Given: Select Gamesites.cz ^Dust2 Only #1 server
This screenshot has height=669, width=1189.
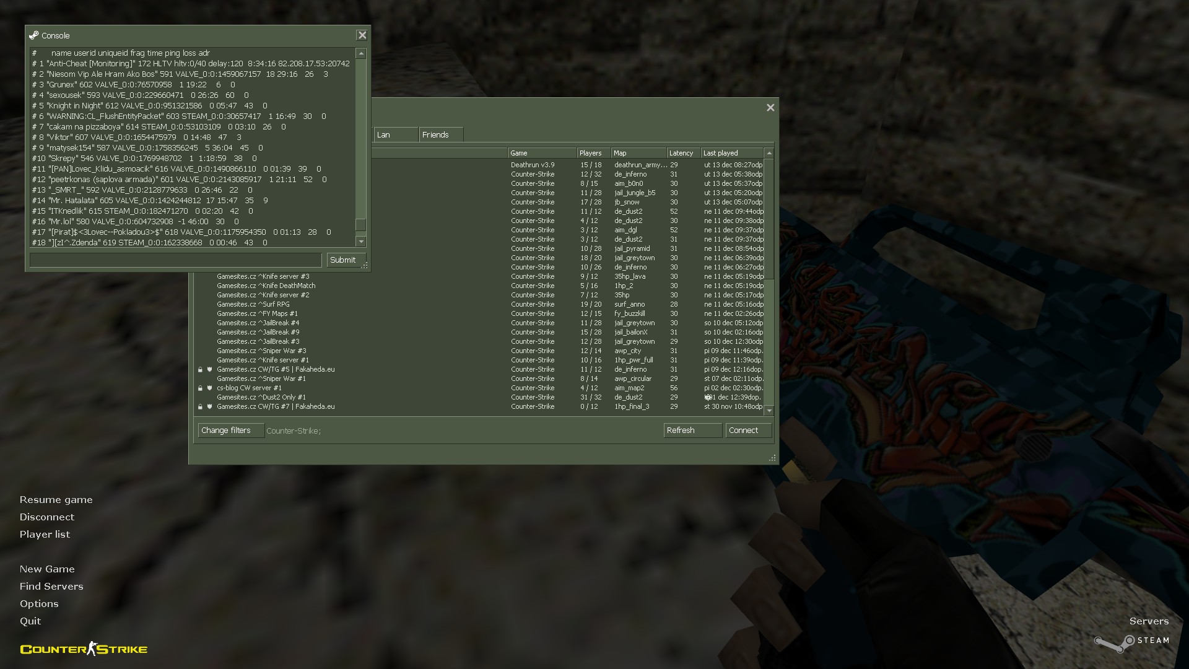Looking at the screenshot, I should pyautogui.click(x=479, y=398).
